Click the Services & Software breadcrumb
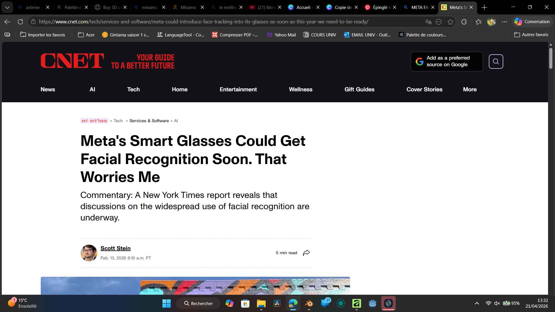Viewport: 555px width, 312px height. click(x=149, y=121)
